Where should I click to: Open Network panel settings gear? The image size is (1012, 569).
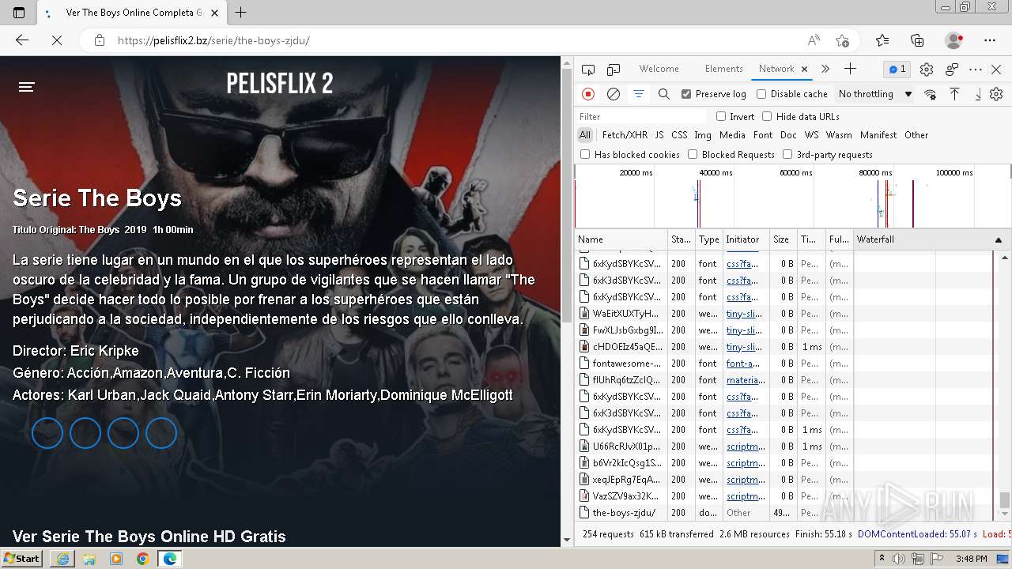[x=996, y=94]
